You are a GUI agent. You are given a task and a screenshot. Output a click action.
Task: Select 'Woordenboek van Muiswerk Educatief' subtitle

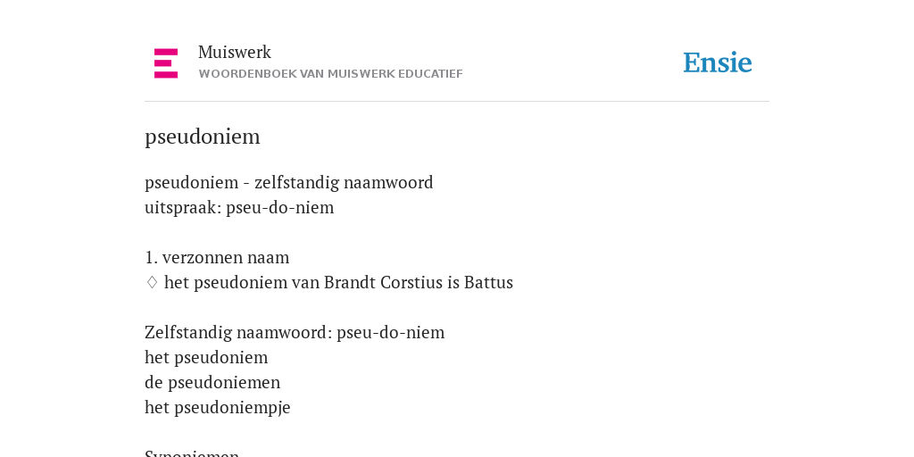(330, 74)
